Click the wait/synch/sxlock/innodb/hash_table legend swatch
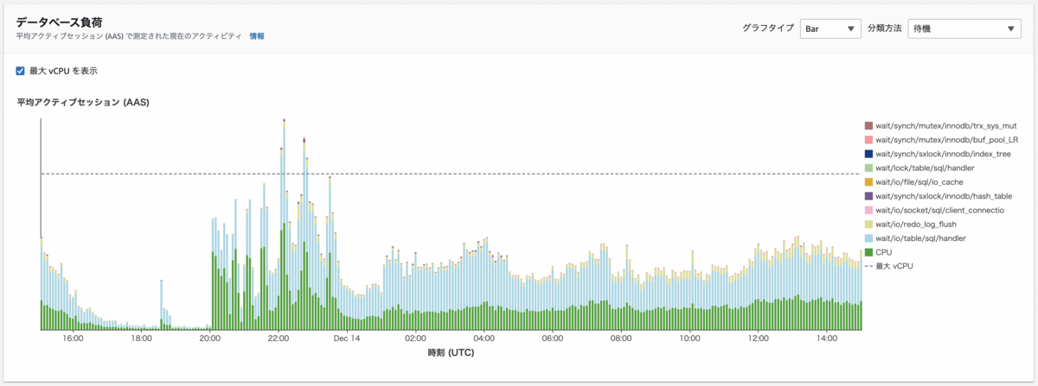 coord(868,196)
